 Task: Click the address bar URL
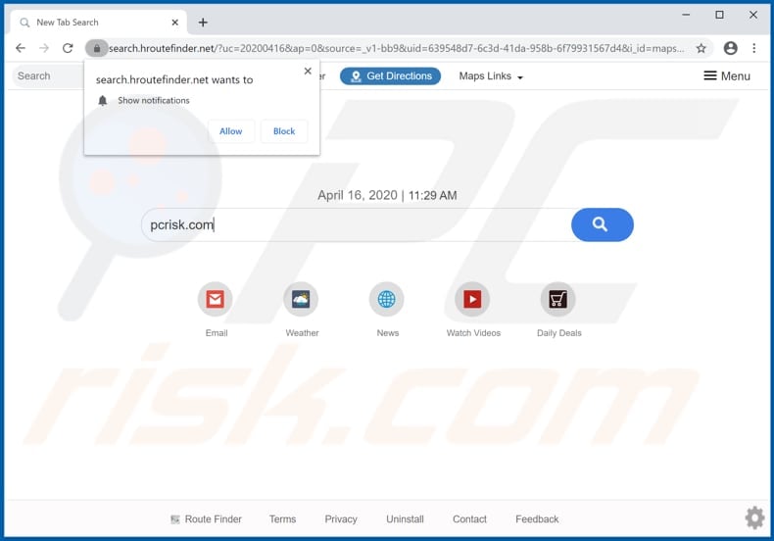point(397,48)
